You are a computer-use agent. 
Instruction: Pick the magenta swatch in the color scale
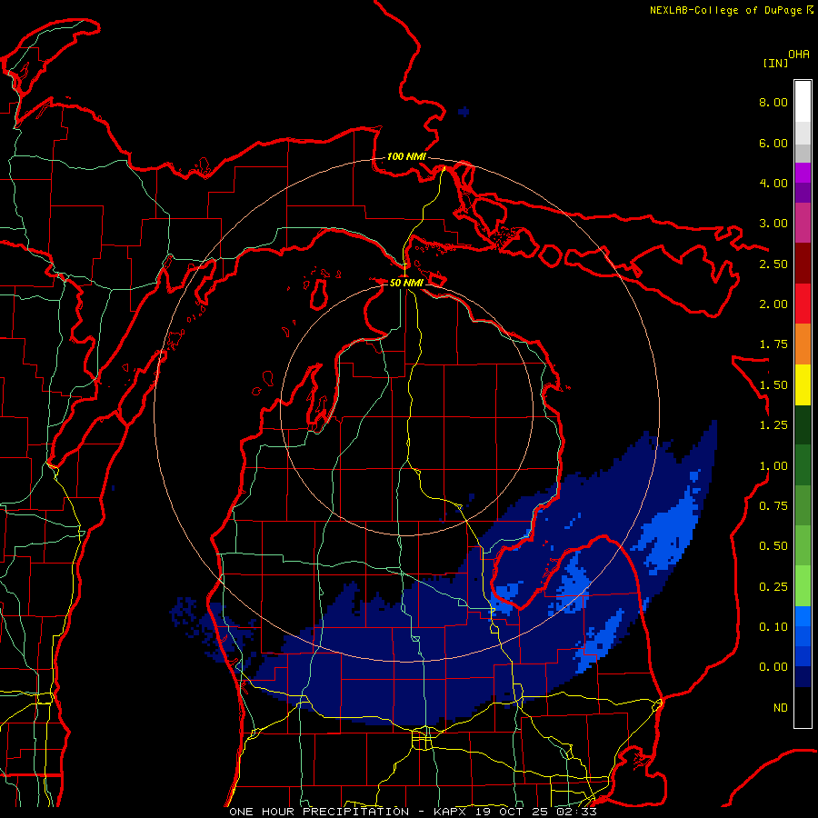coord(803,173)
